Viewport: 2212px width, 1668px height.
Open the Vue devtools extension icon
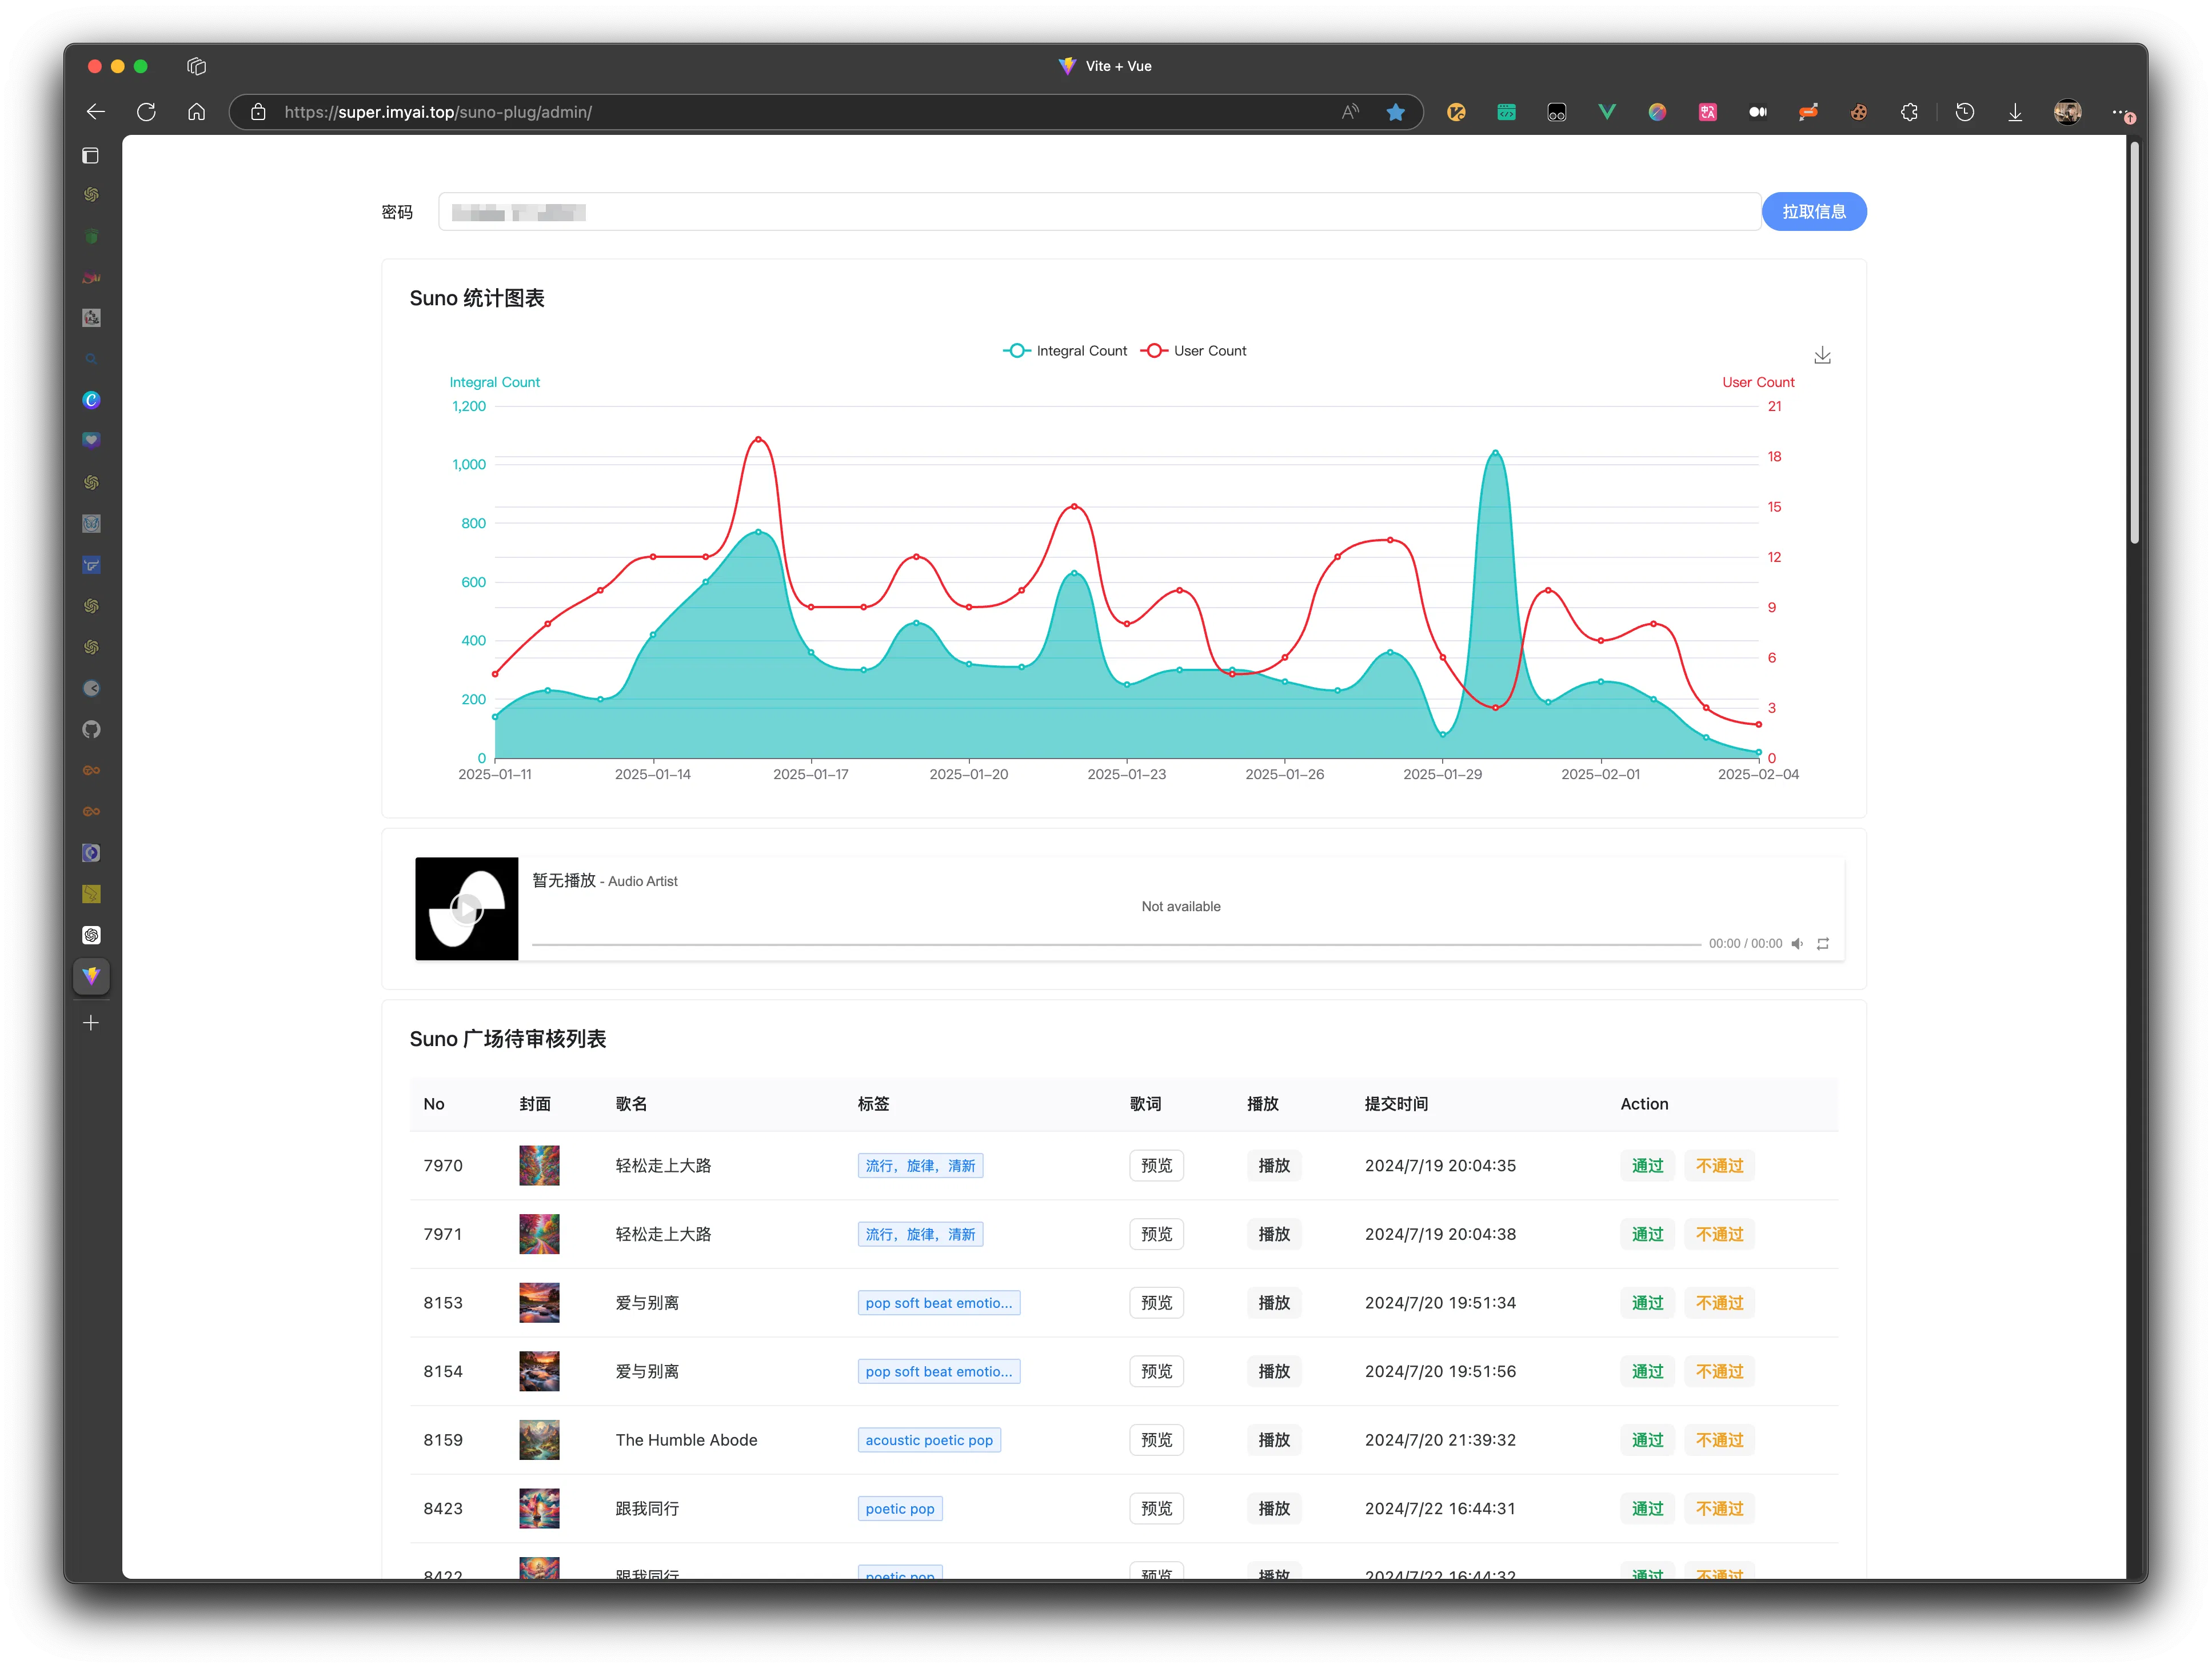(1607, 112)
